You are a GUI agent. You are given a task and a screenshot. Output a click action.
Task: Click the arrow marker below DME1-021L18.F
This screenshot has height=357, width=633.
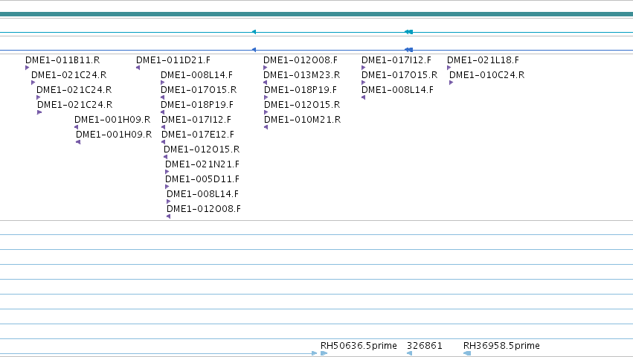(449, 68)
